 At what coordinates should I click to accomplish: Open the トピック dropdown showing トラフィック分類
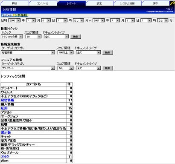(12, 37)
